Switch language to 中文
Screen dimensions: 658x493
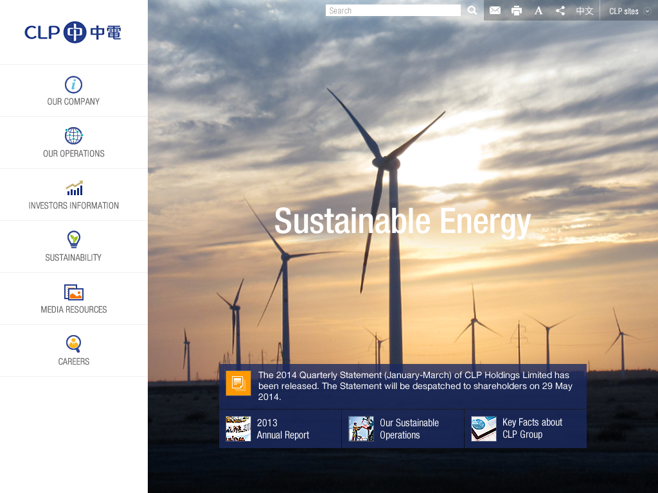click(x=585, y=11)
